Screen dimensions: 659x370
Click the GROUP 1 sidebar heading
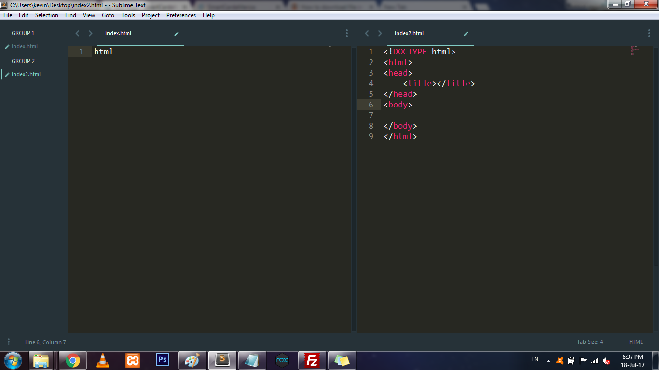tap(23, 33)
